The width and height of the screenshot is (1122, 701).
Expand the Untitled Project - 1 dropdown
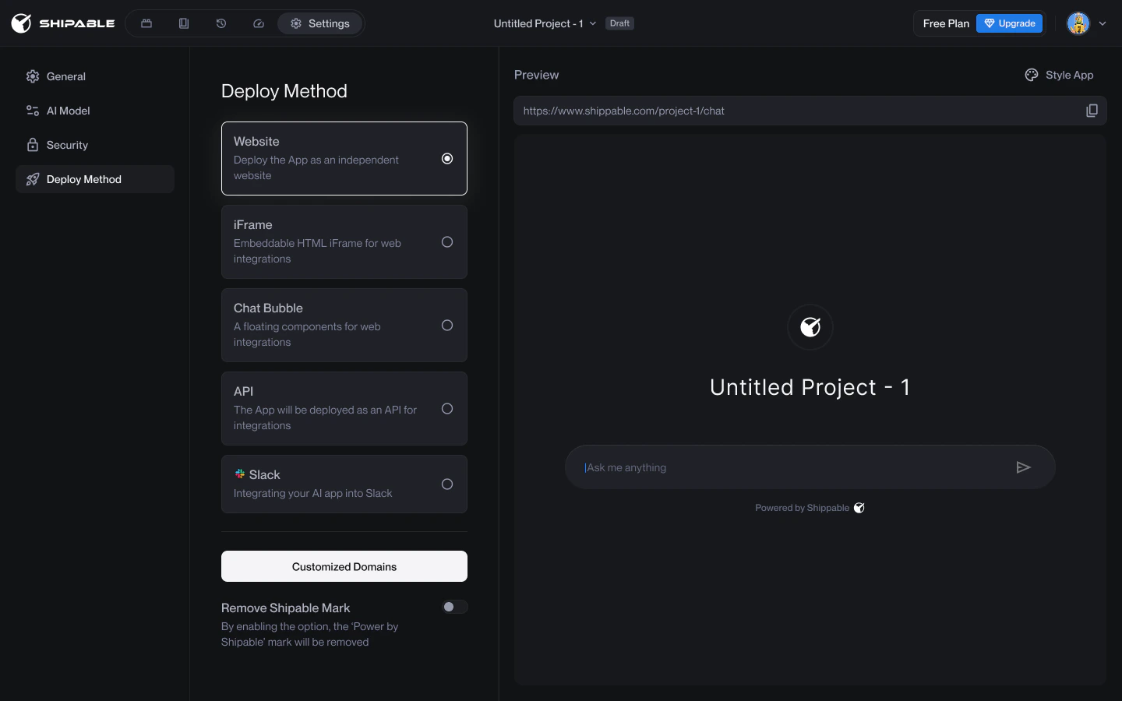point(545,23)
